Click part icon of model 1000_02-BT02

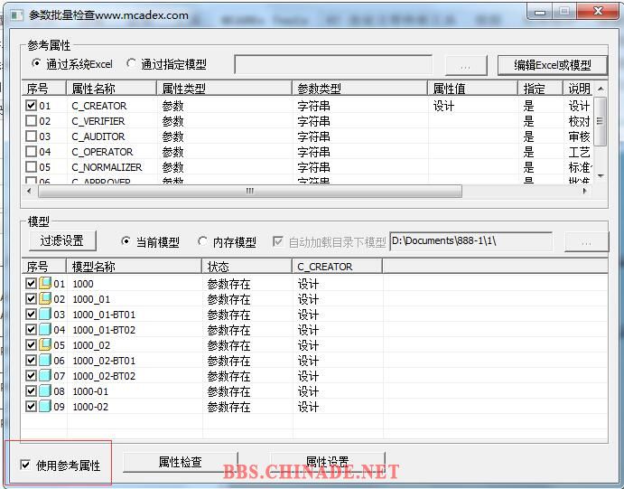45,375
